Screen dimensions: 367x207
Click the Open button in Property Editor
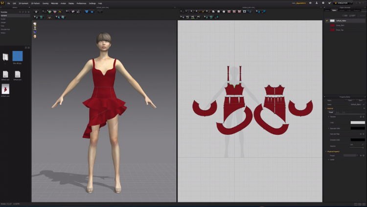349,100
